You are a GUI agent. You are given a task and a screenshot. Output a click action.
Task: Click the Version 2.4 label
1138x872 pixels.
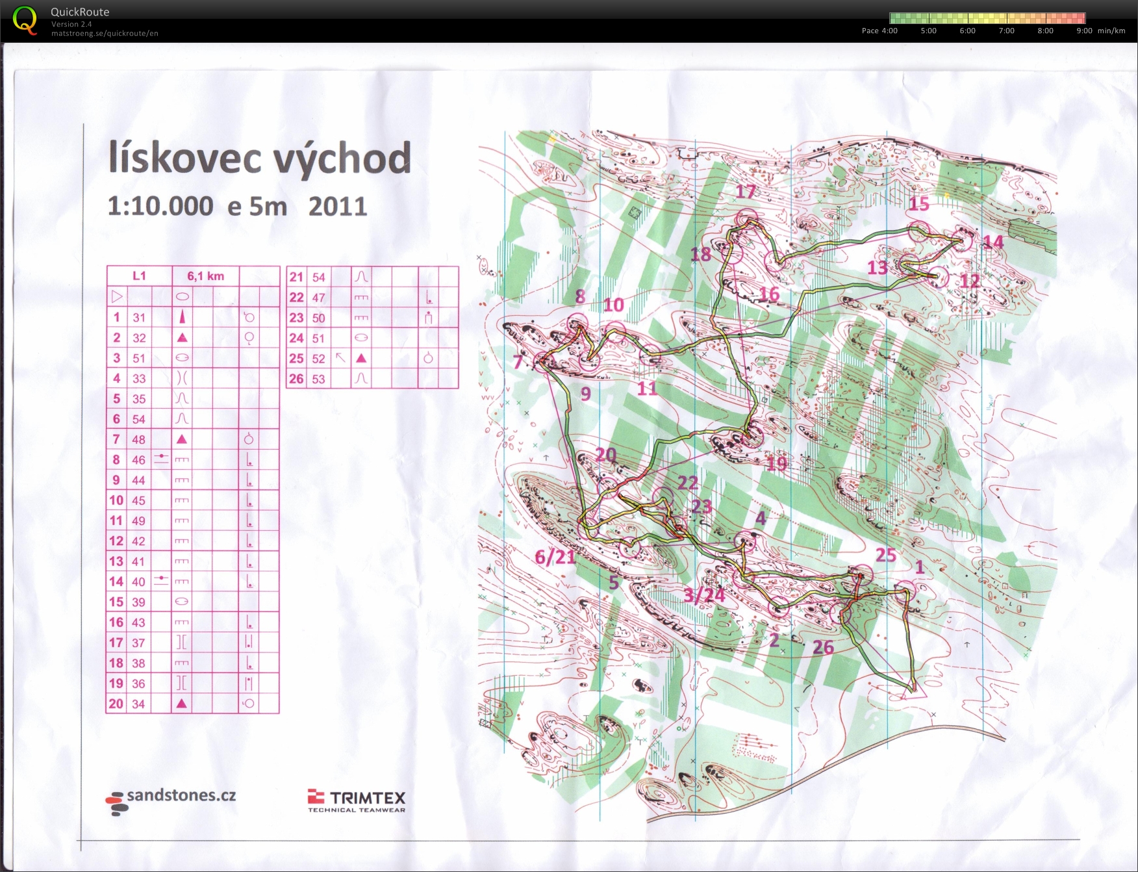[x=71, y=24]
